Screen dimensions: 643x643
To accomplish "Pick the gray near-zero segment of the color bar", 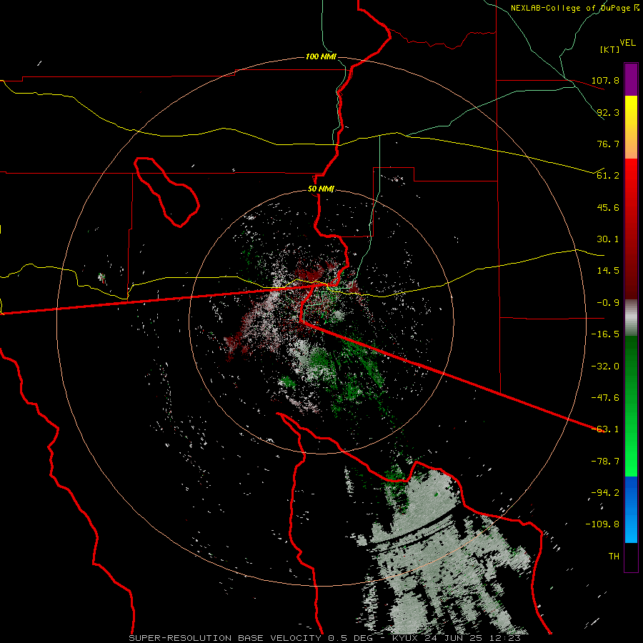I will point(631,317).
